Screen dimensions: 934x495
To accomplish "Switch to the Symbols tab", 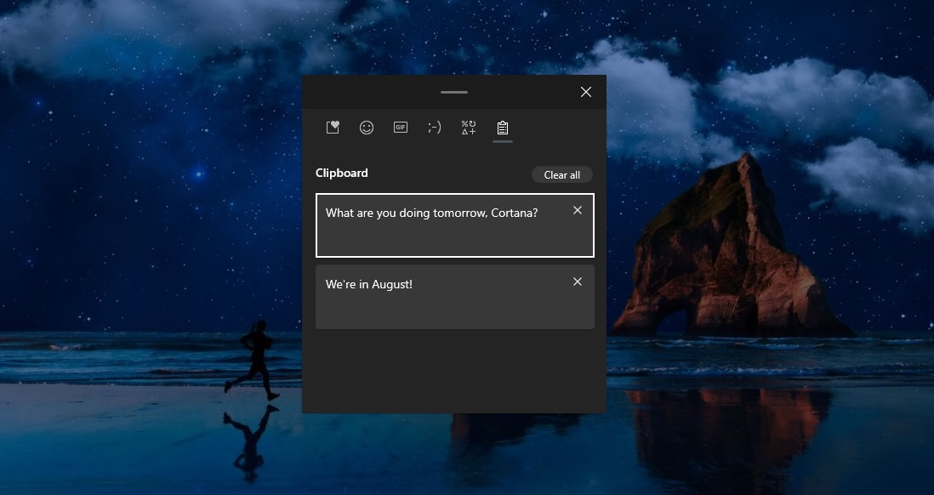I will click(468, 127).
